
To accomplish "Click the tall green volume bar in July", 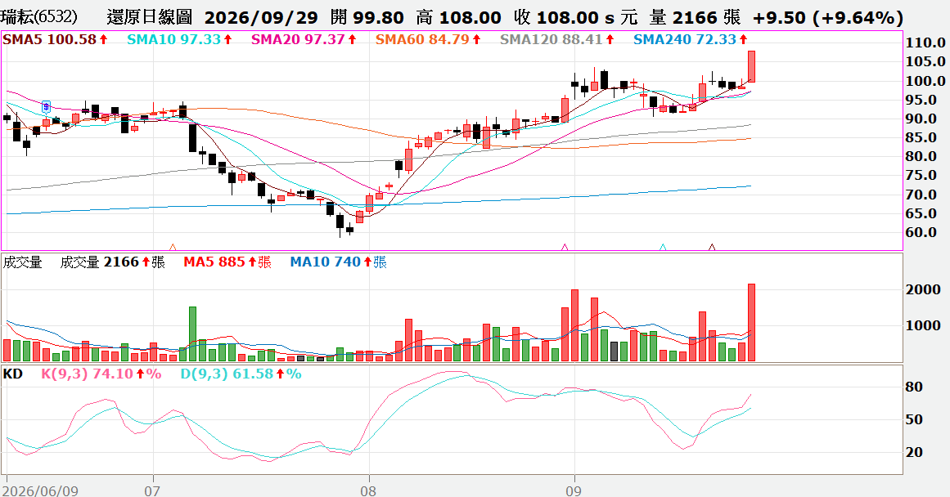I will [x=192, y=334].
